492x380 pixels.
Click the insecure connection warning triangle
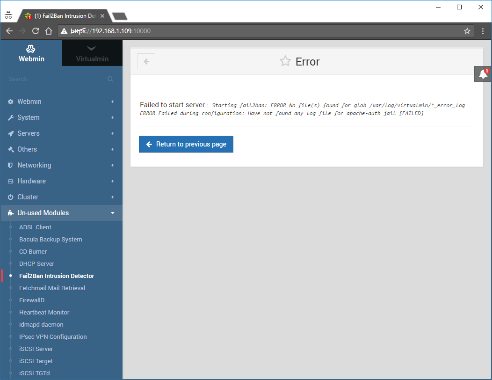64,31
